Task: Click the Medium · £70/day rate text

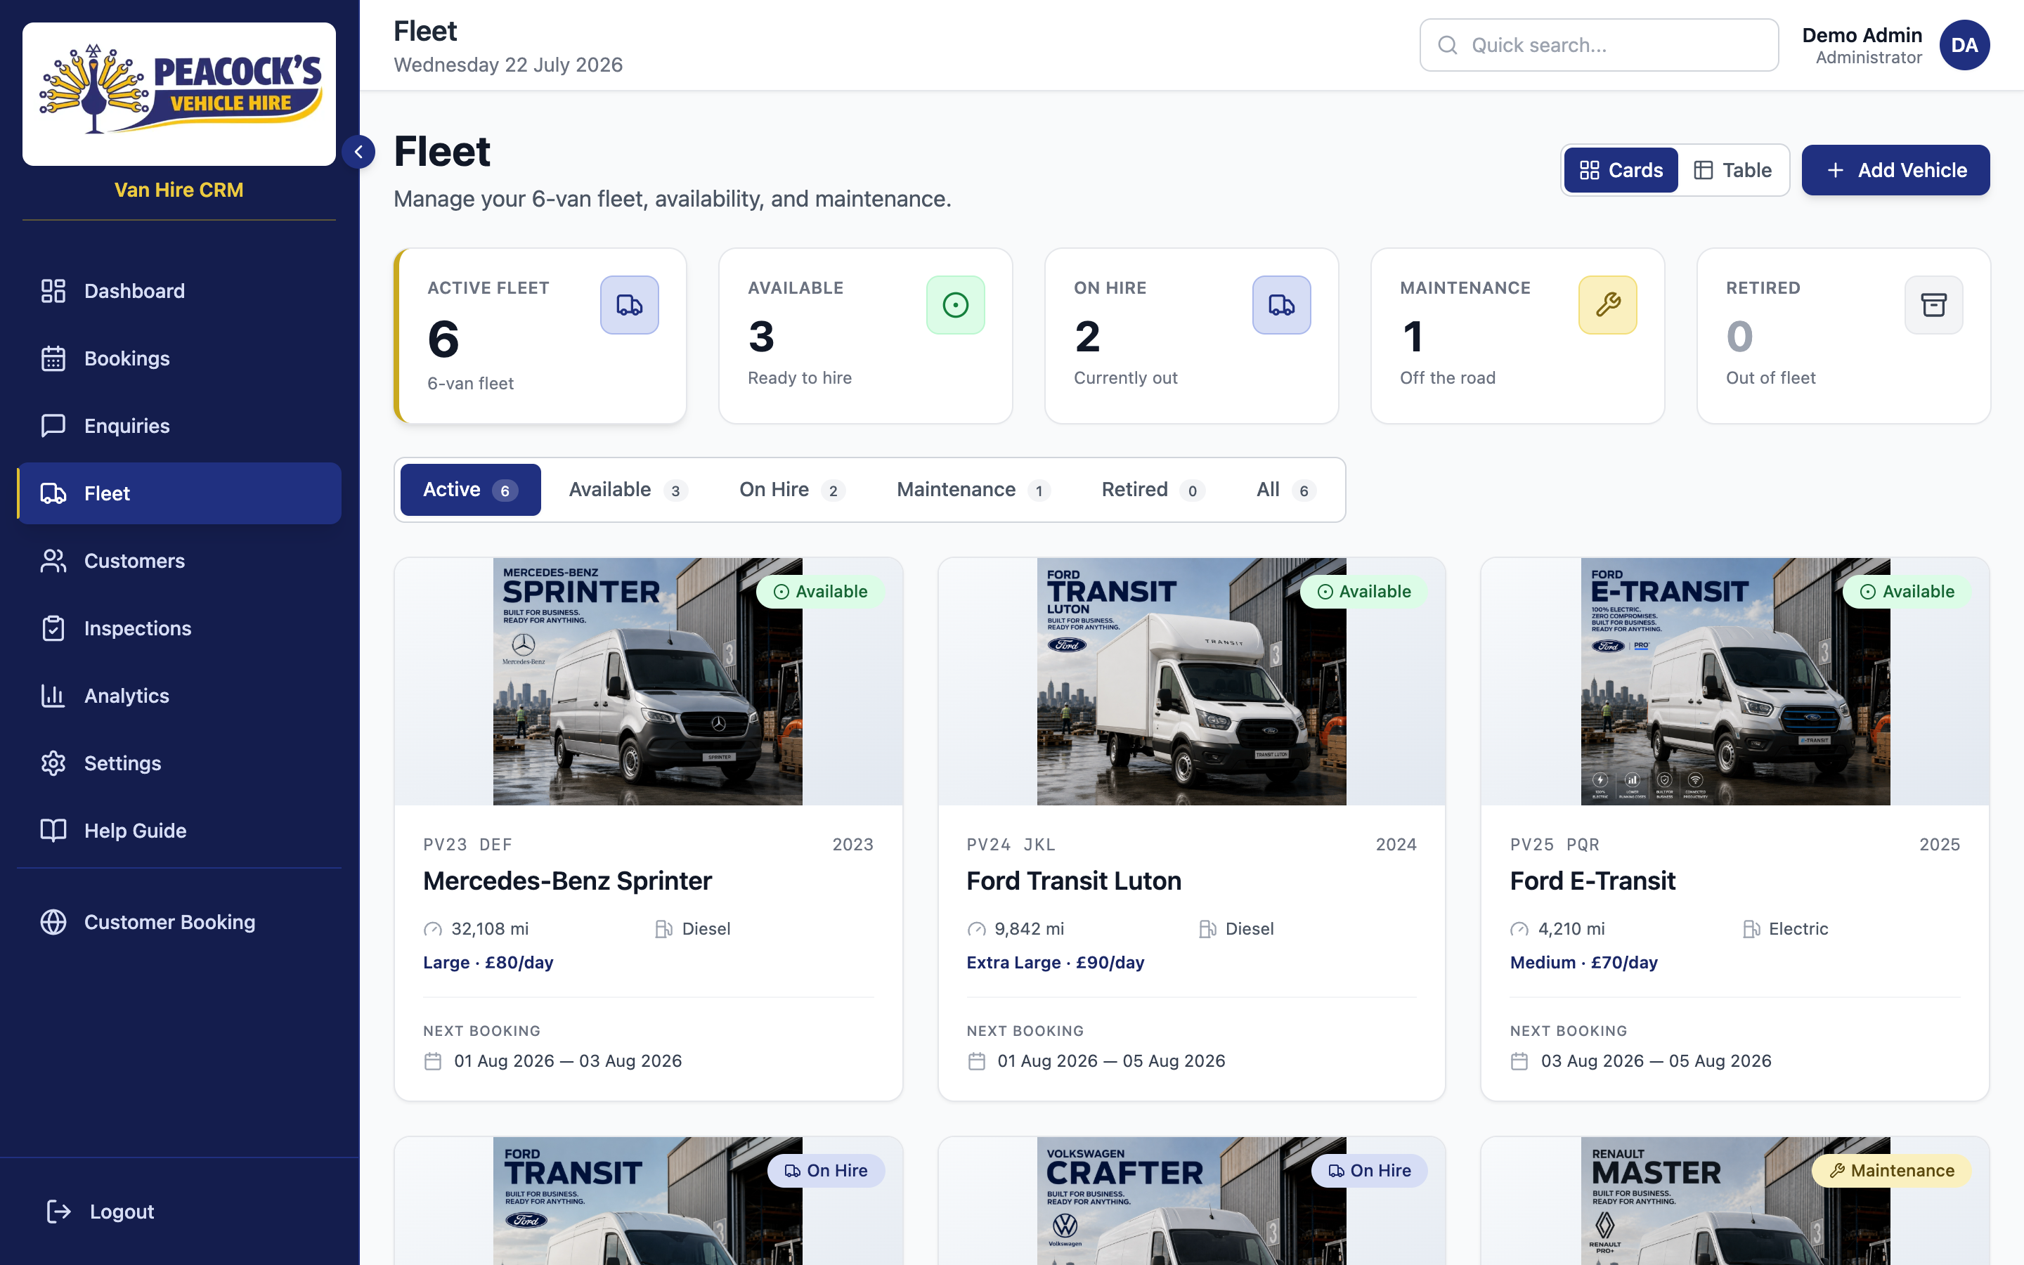Action: pos(1583,963)
